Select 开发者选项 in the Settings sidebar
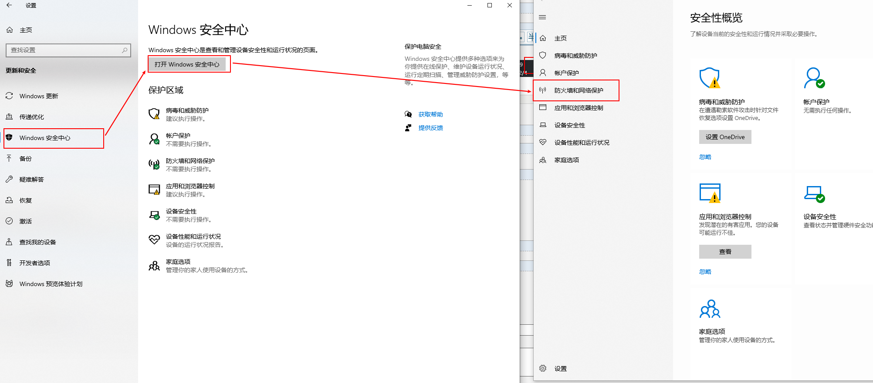Screen dimensions: 873x383 pos(35,263)
